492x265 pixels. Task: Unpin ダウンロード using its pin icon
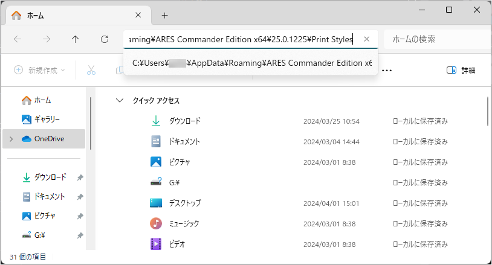(x=80, y=177)
